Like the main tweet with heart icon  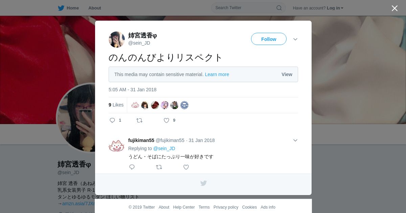click(166, 120)
